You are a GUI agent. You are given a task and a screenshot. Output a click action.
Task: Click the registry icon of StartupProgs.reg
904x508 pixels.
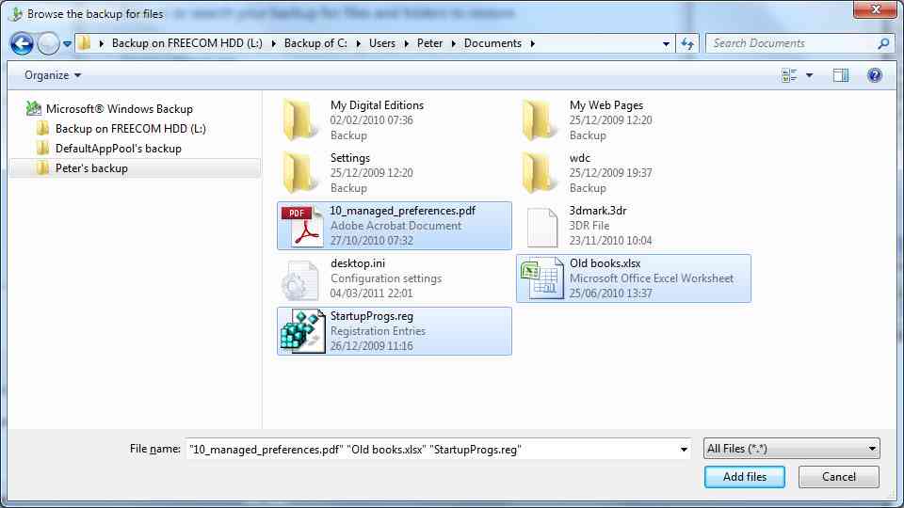302,331
